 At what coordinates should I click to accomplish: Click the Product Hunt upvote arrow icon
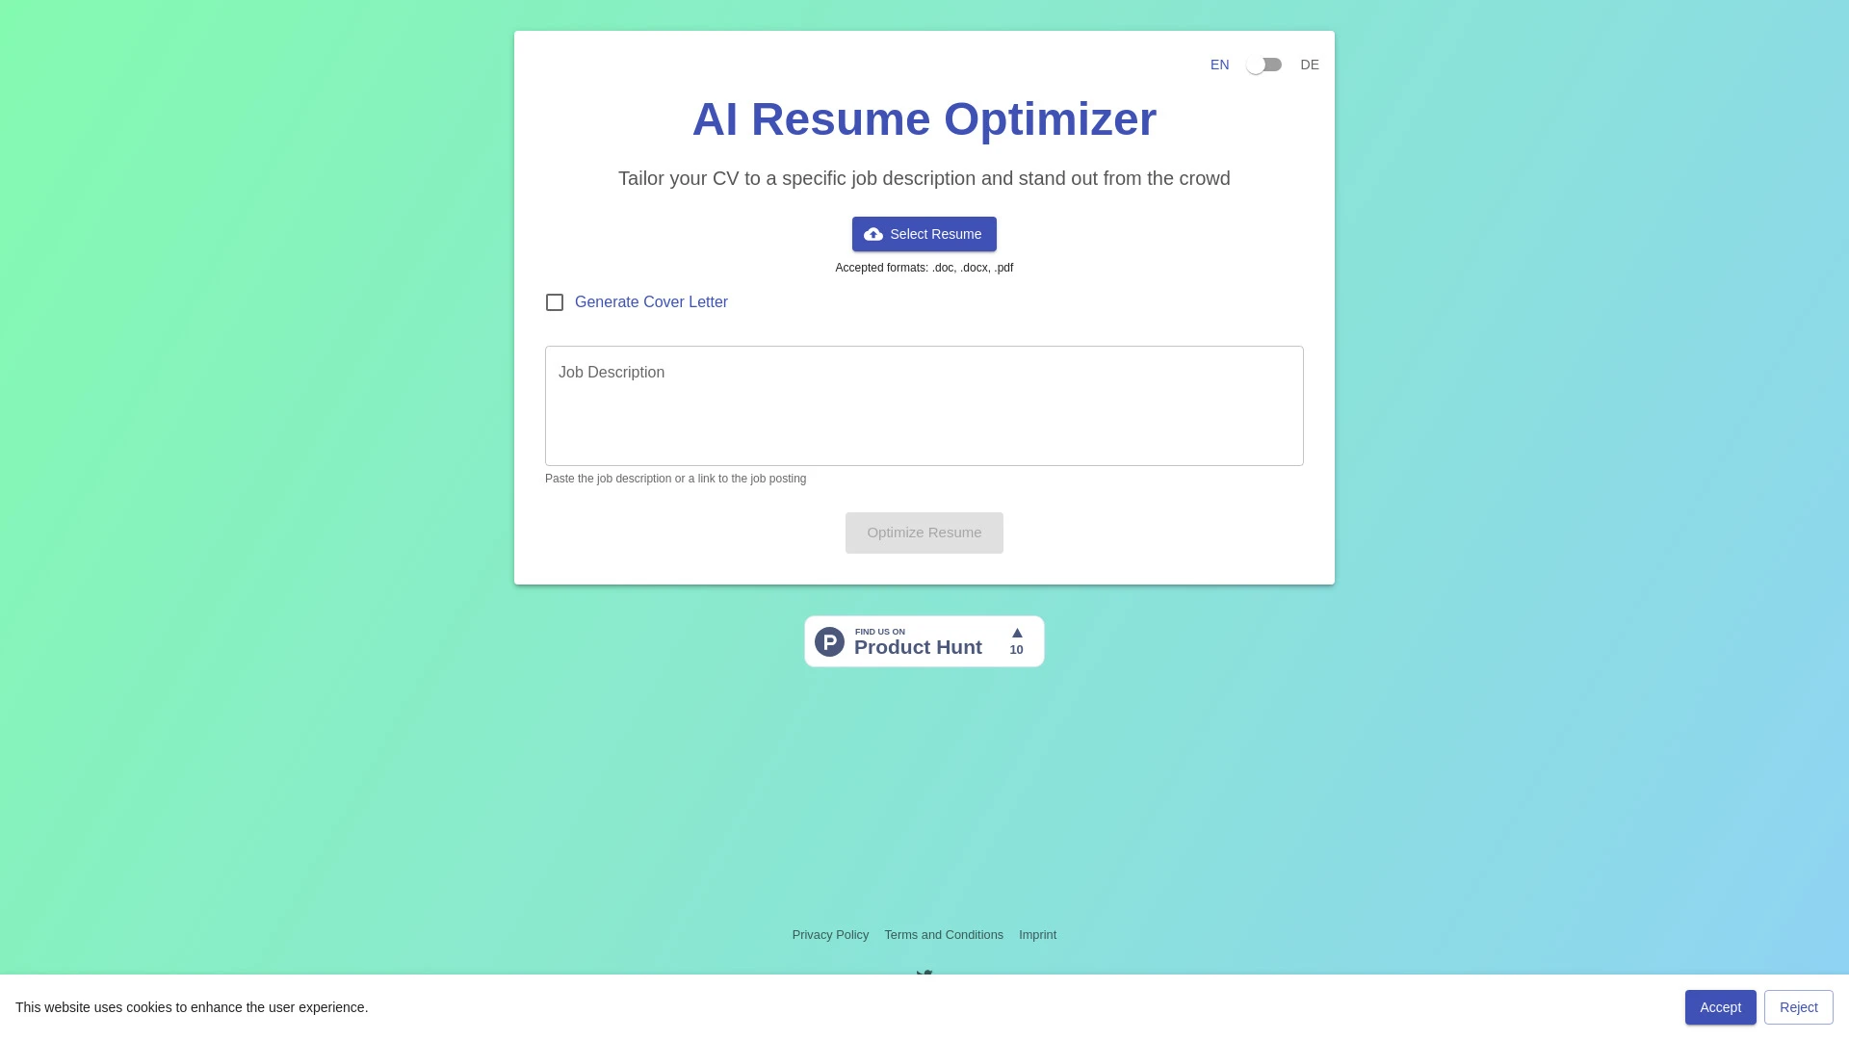tap(1016, 631)
